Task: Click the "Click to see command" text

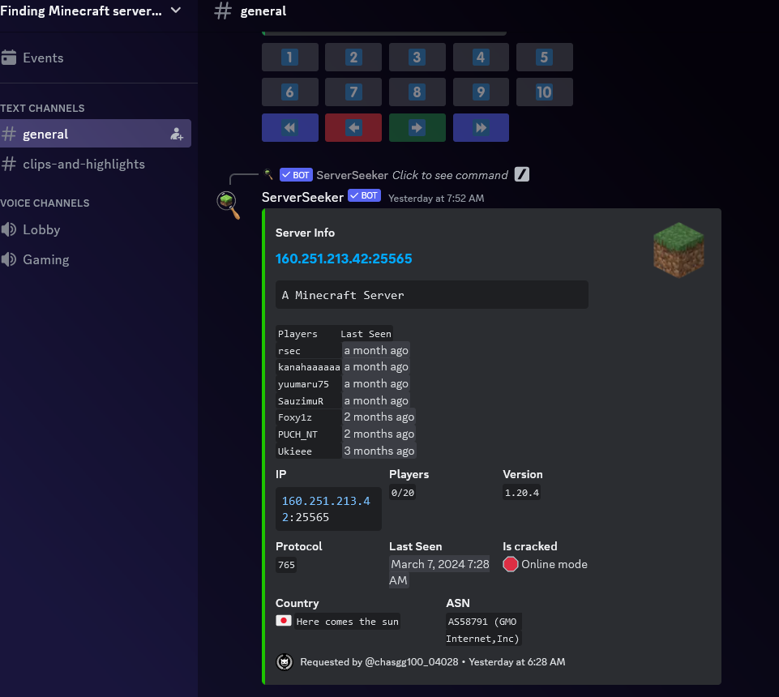Action: click(450, 175)
